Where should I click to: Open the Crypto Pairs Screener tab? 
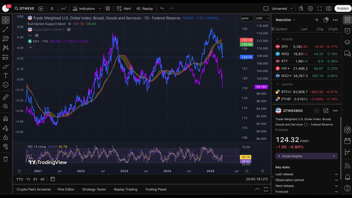(x=34, y=189)
